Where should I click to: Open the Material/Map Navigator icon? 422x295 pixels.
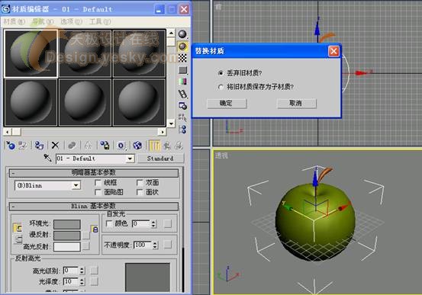pyautogui.click(x=182, y=130)
